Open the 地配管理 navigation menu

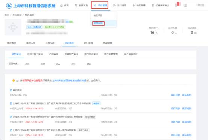(139, 5)
